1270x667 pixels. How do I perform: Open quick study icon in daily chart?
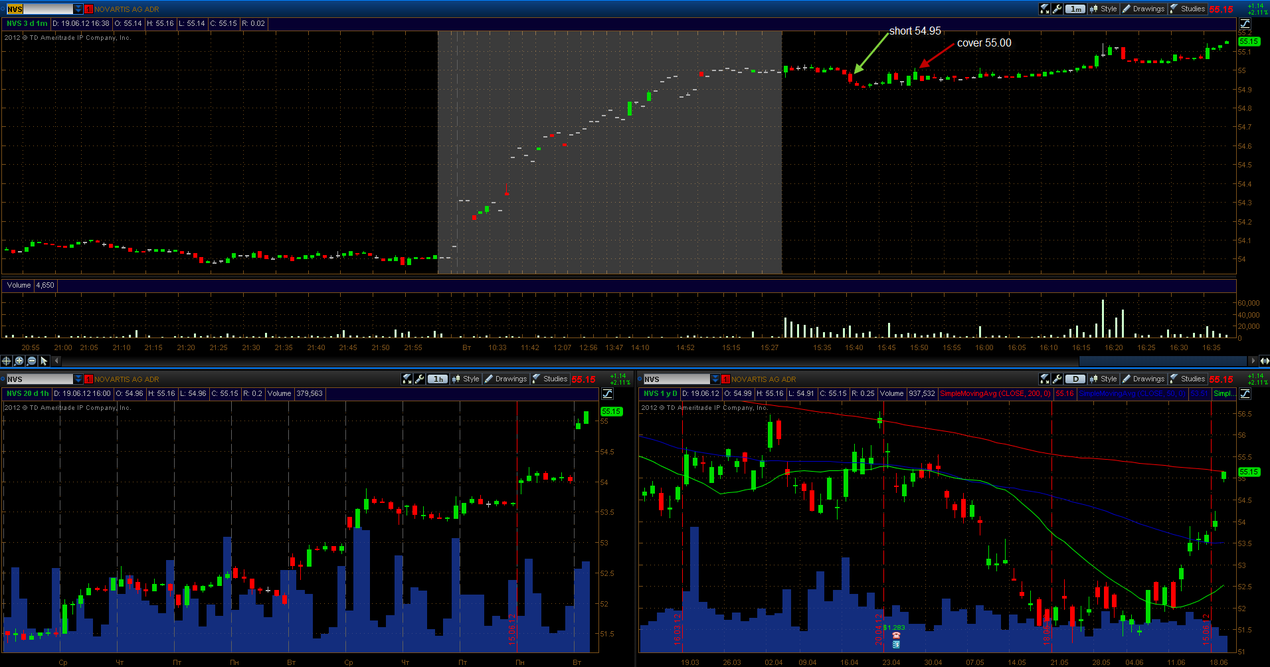tap(1045, 379)
